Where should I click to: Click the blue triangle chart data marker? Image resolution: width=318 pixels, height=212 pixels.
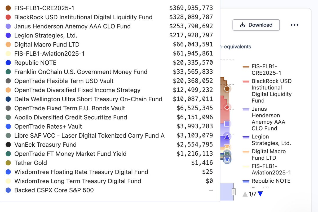pos(227,137)
